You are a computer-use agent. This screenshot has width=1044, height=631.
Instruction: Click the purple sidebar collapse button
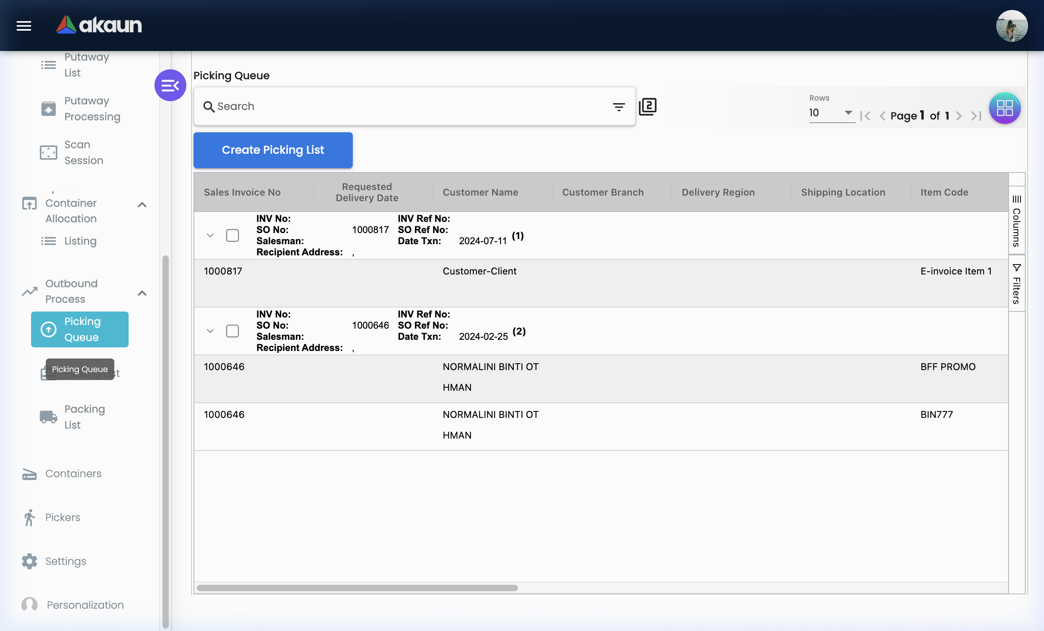point(170,86)
